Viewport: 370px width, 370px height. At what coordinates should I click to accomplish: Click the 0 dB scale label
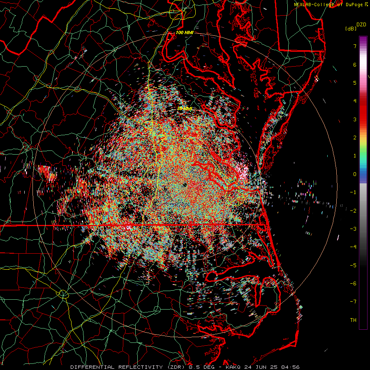355,174
